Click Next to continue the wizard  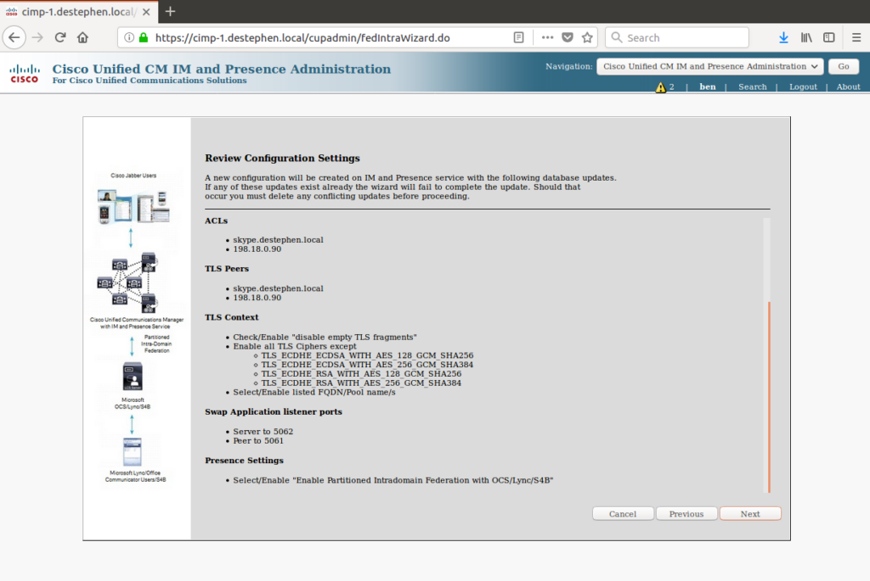click(x=750, y=514)
